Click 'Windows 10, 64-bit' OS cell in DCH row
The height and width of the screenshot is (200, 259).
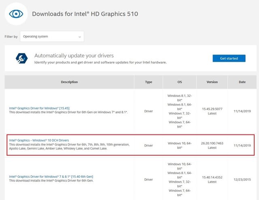[180, 145]
